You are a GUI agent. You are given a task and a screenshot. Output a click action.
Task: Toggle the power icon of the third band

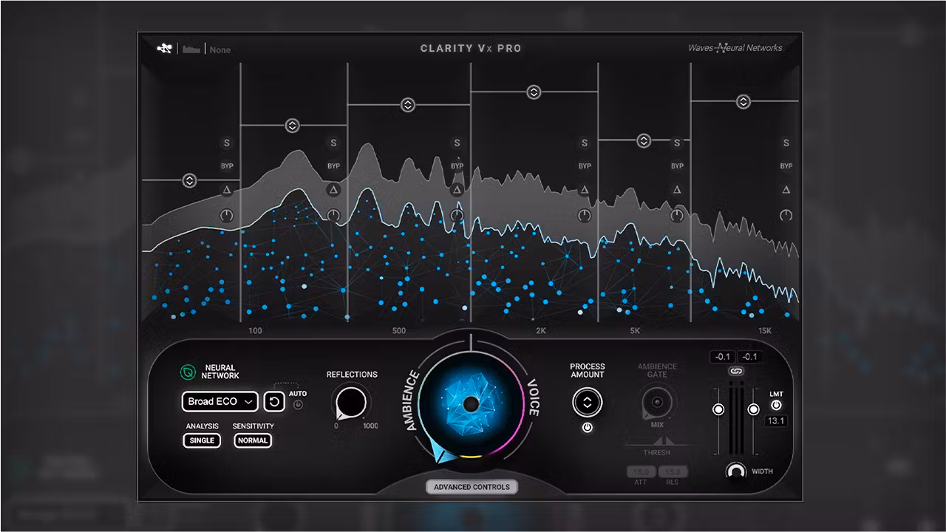(457, 216)
